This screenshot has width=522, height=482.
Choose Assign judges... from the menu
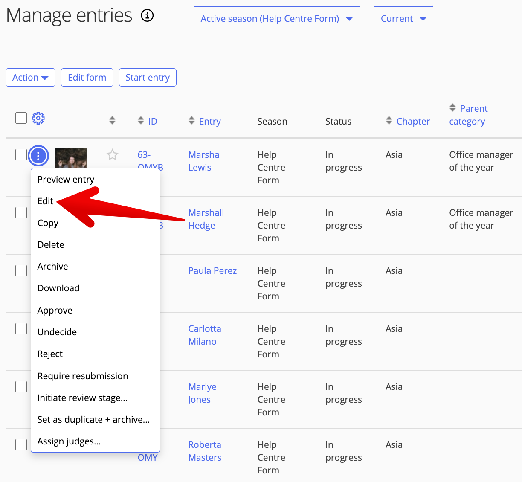(x=95, y=441)
